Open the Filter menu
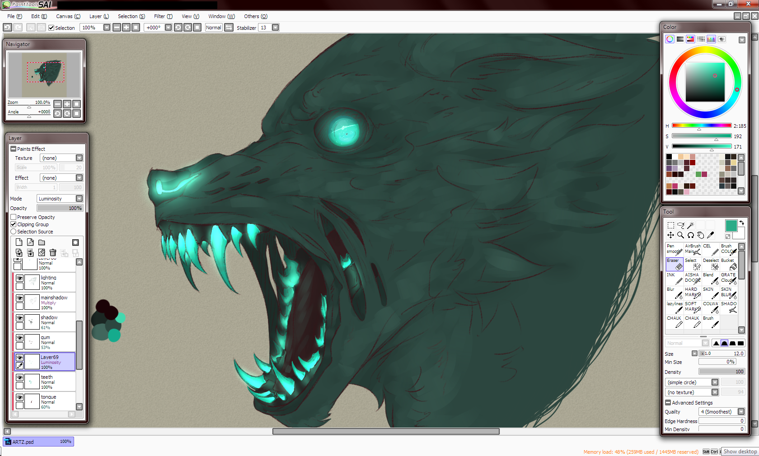 click(x=163, y=16)
